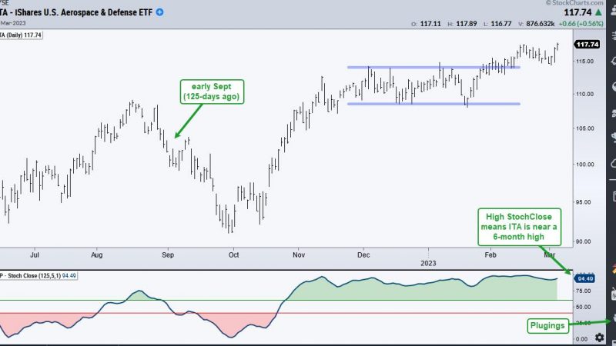Image resolution: width=616 pixels, height=346 pixels.
Task: Click the 115.00 price axis label
Action: (x=585, y=62)
